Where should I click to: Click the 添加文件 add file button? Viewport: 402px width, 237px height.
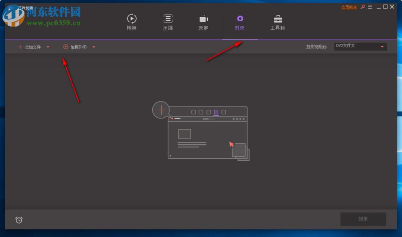[29, 47]
